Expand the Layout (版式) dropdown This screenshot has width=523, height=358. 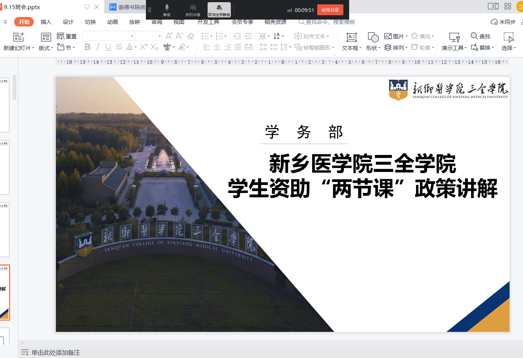click(x=52, y=48)
